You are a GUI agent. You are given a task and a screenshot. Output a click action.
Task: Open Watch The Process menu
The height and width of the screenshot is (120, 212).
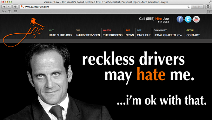tap(113, 33)
